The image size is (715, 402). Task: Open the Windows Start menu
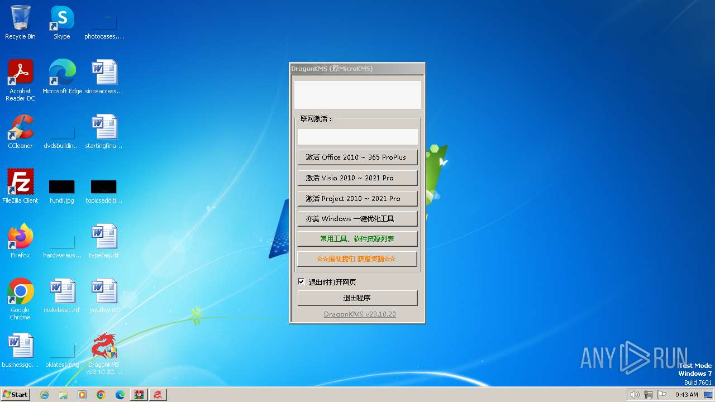[16, 395]
